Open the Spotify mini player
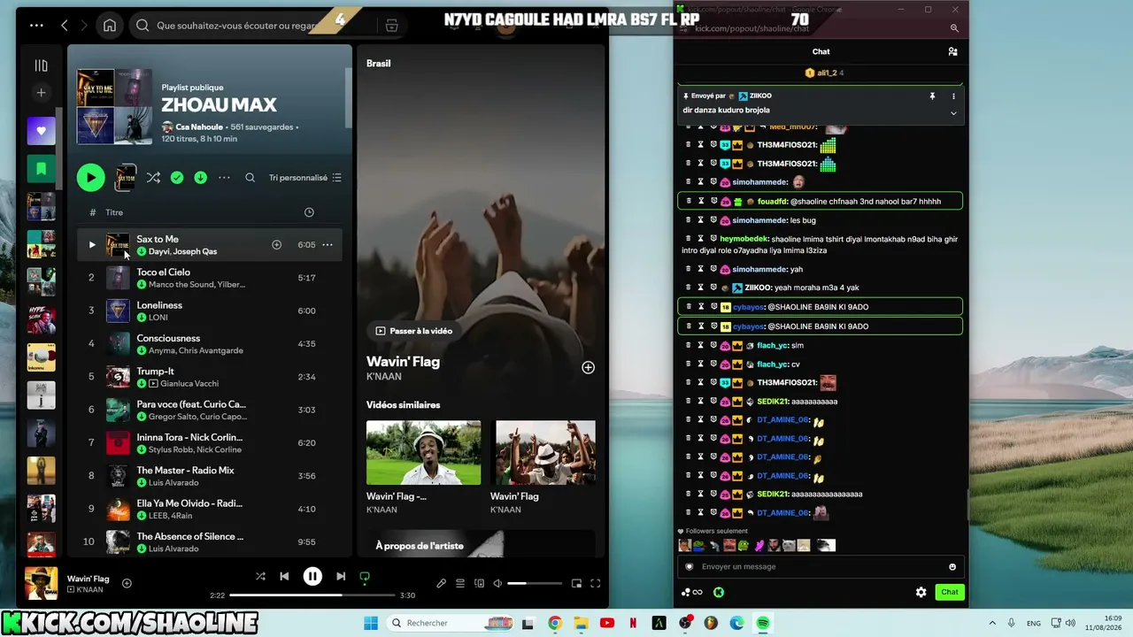Screen dimensions: 1133x637 coord(576,584)
